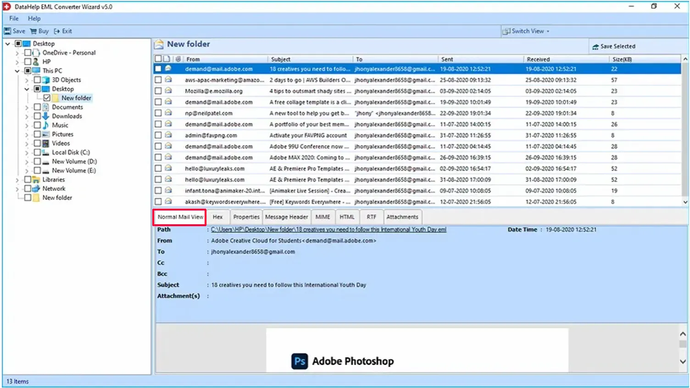Screen dimensions: 690x388
Task: Expand the Network node
Action: pos(17,188)
